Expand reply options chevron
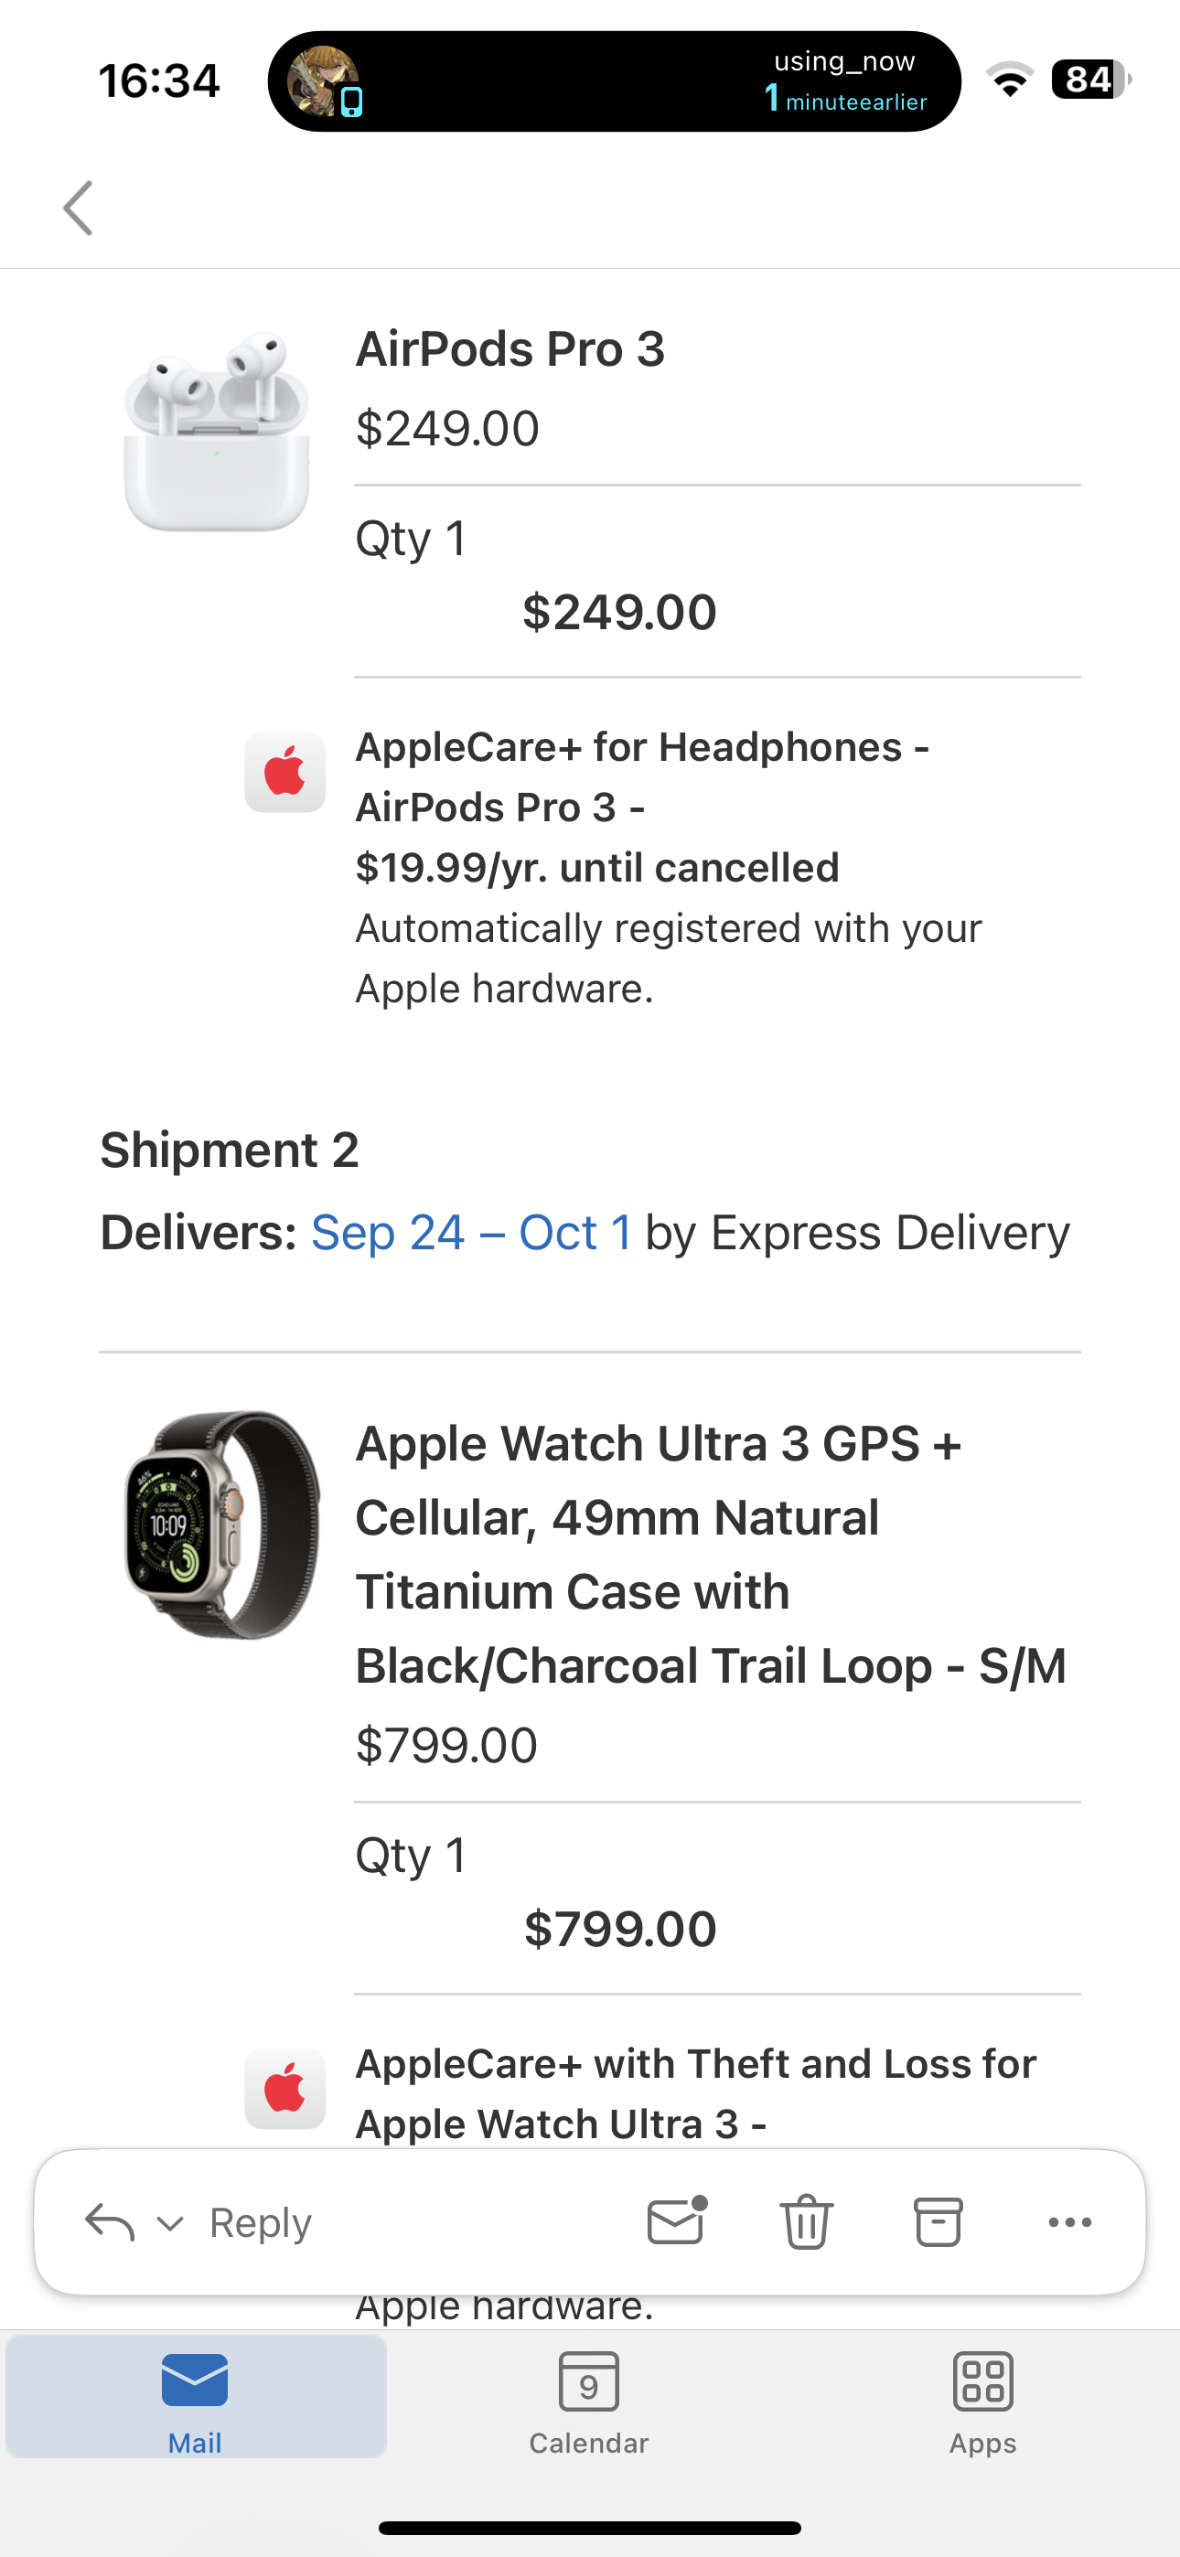Screen dimensions: 1180x2557 coord(171,2222)
